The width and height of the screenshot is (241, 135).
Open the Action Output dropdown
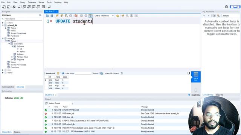pyautogui.click(x=61, y=103)
